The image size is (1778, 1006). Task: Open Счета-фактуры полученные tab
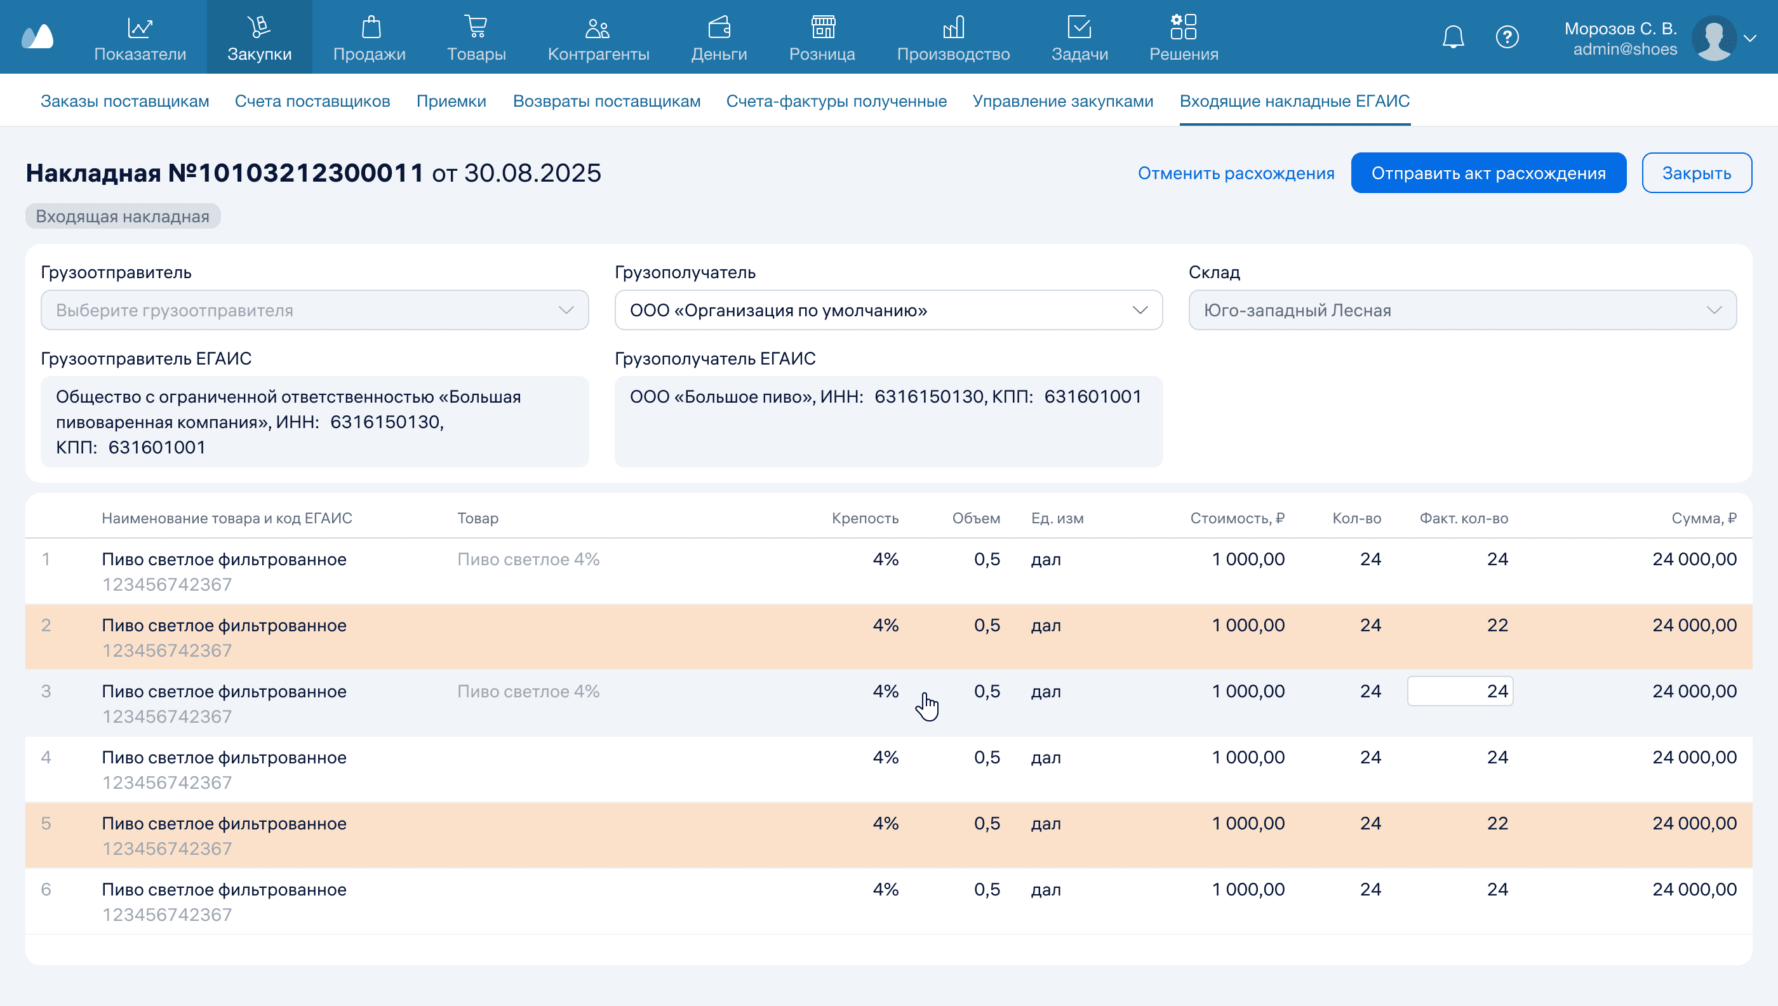click(x=836, y=101)
